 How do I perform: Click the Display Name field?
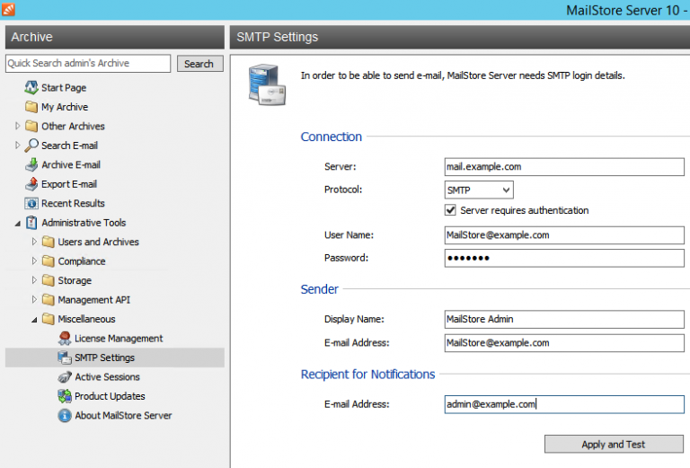click(x=564, y=319)
